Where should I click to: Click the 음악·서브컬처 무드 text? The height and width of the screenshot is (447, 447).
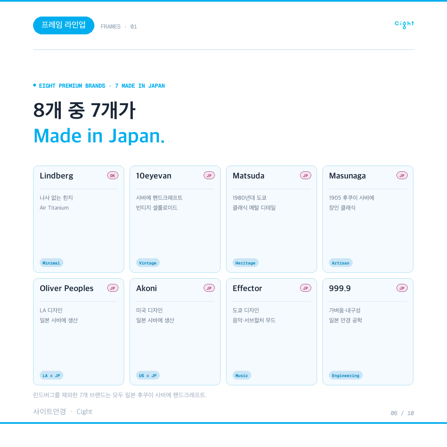click(254, 320)
